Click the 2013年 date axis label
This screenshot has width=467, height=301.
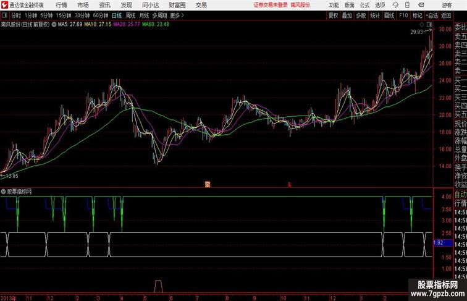point(9,298)
